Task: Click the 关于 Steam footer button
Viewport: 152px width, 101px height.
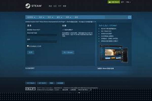Action: pos(31,83)
